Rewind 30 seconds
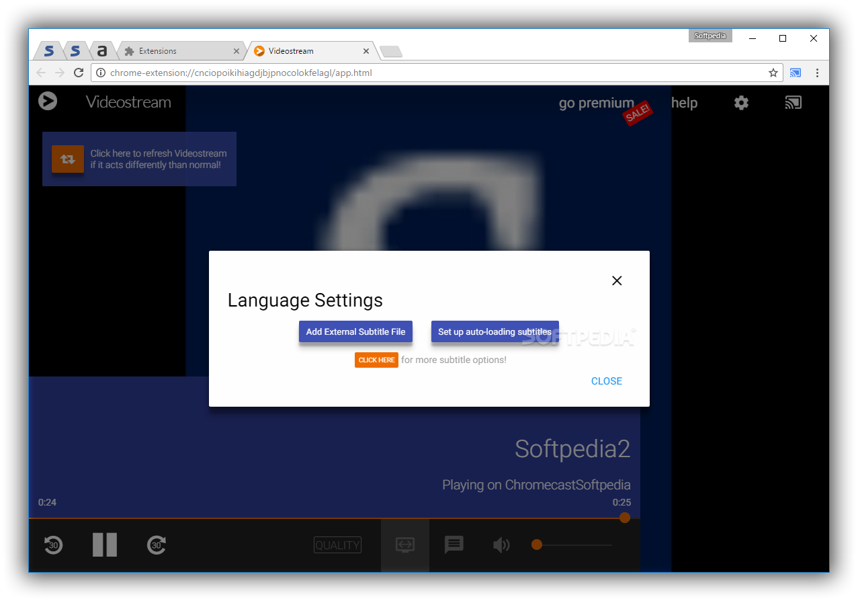This screenshot has width=858, height=601. (x=54, y=545)
